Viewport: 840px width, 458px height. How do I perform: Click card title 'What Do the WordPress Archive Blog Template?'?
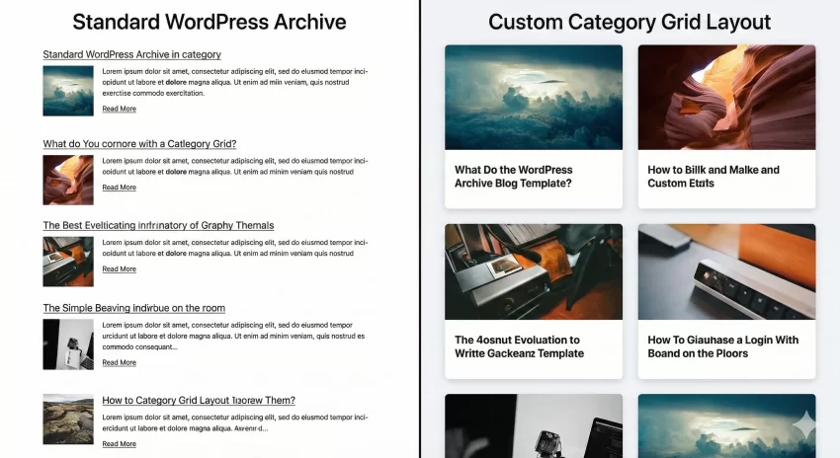[x=514, y=177]
